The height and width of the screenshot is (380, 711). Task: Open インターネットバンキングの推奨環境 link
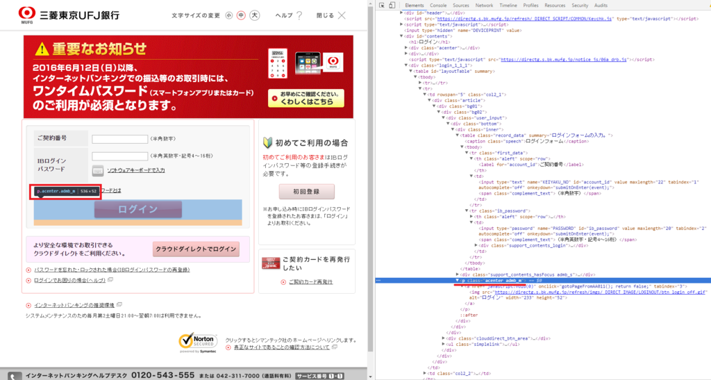(74, 305)
